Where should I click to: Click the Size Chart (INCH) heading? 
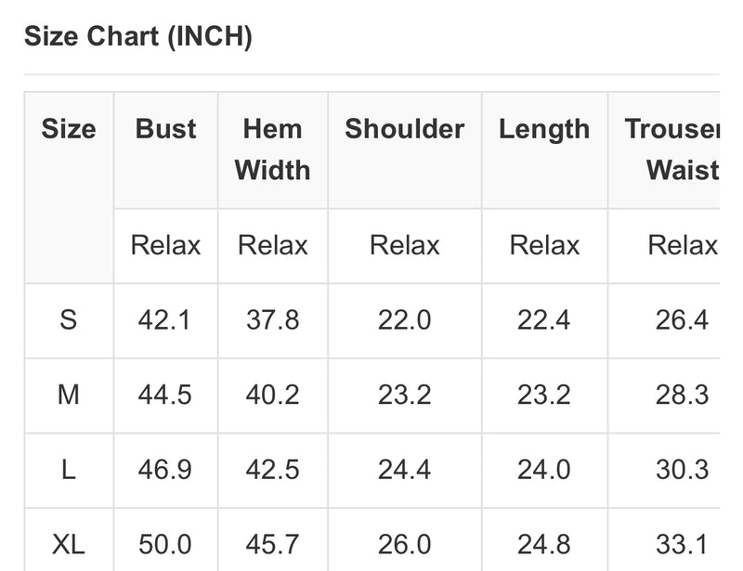[x=137, y=36]
